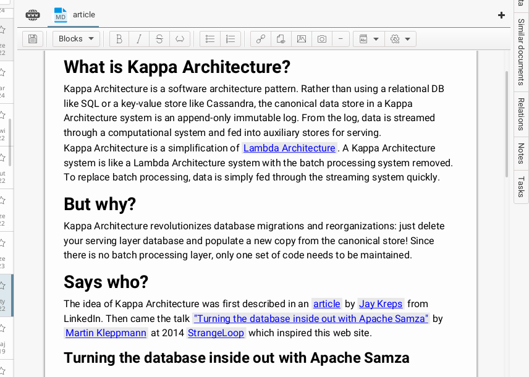
Task: Click the save document icon
Action: (x=33, y=39)
